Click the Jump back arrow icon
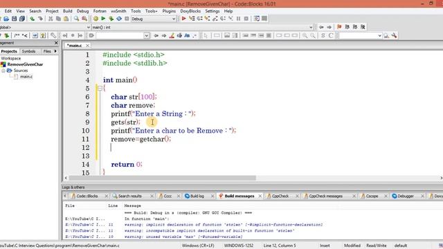 point(321,27)
